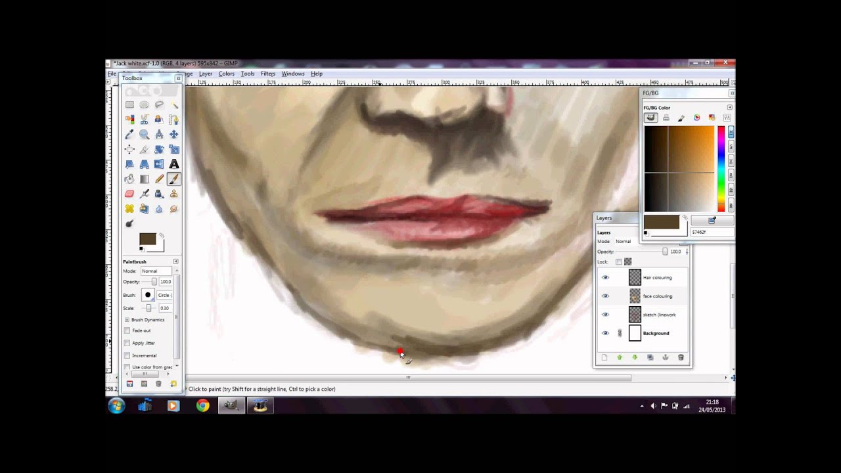Select the Move tool

(174, 135)
